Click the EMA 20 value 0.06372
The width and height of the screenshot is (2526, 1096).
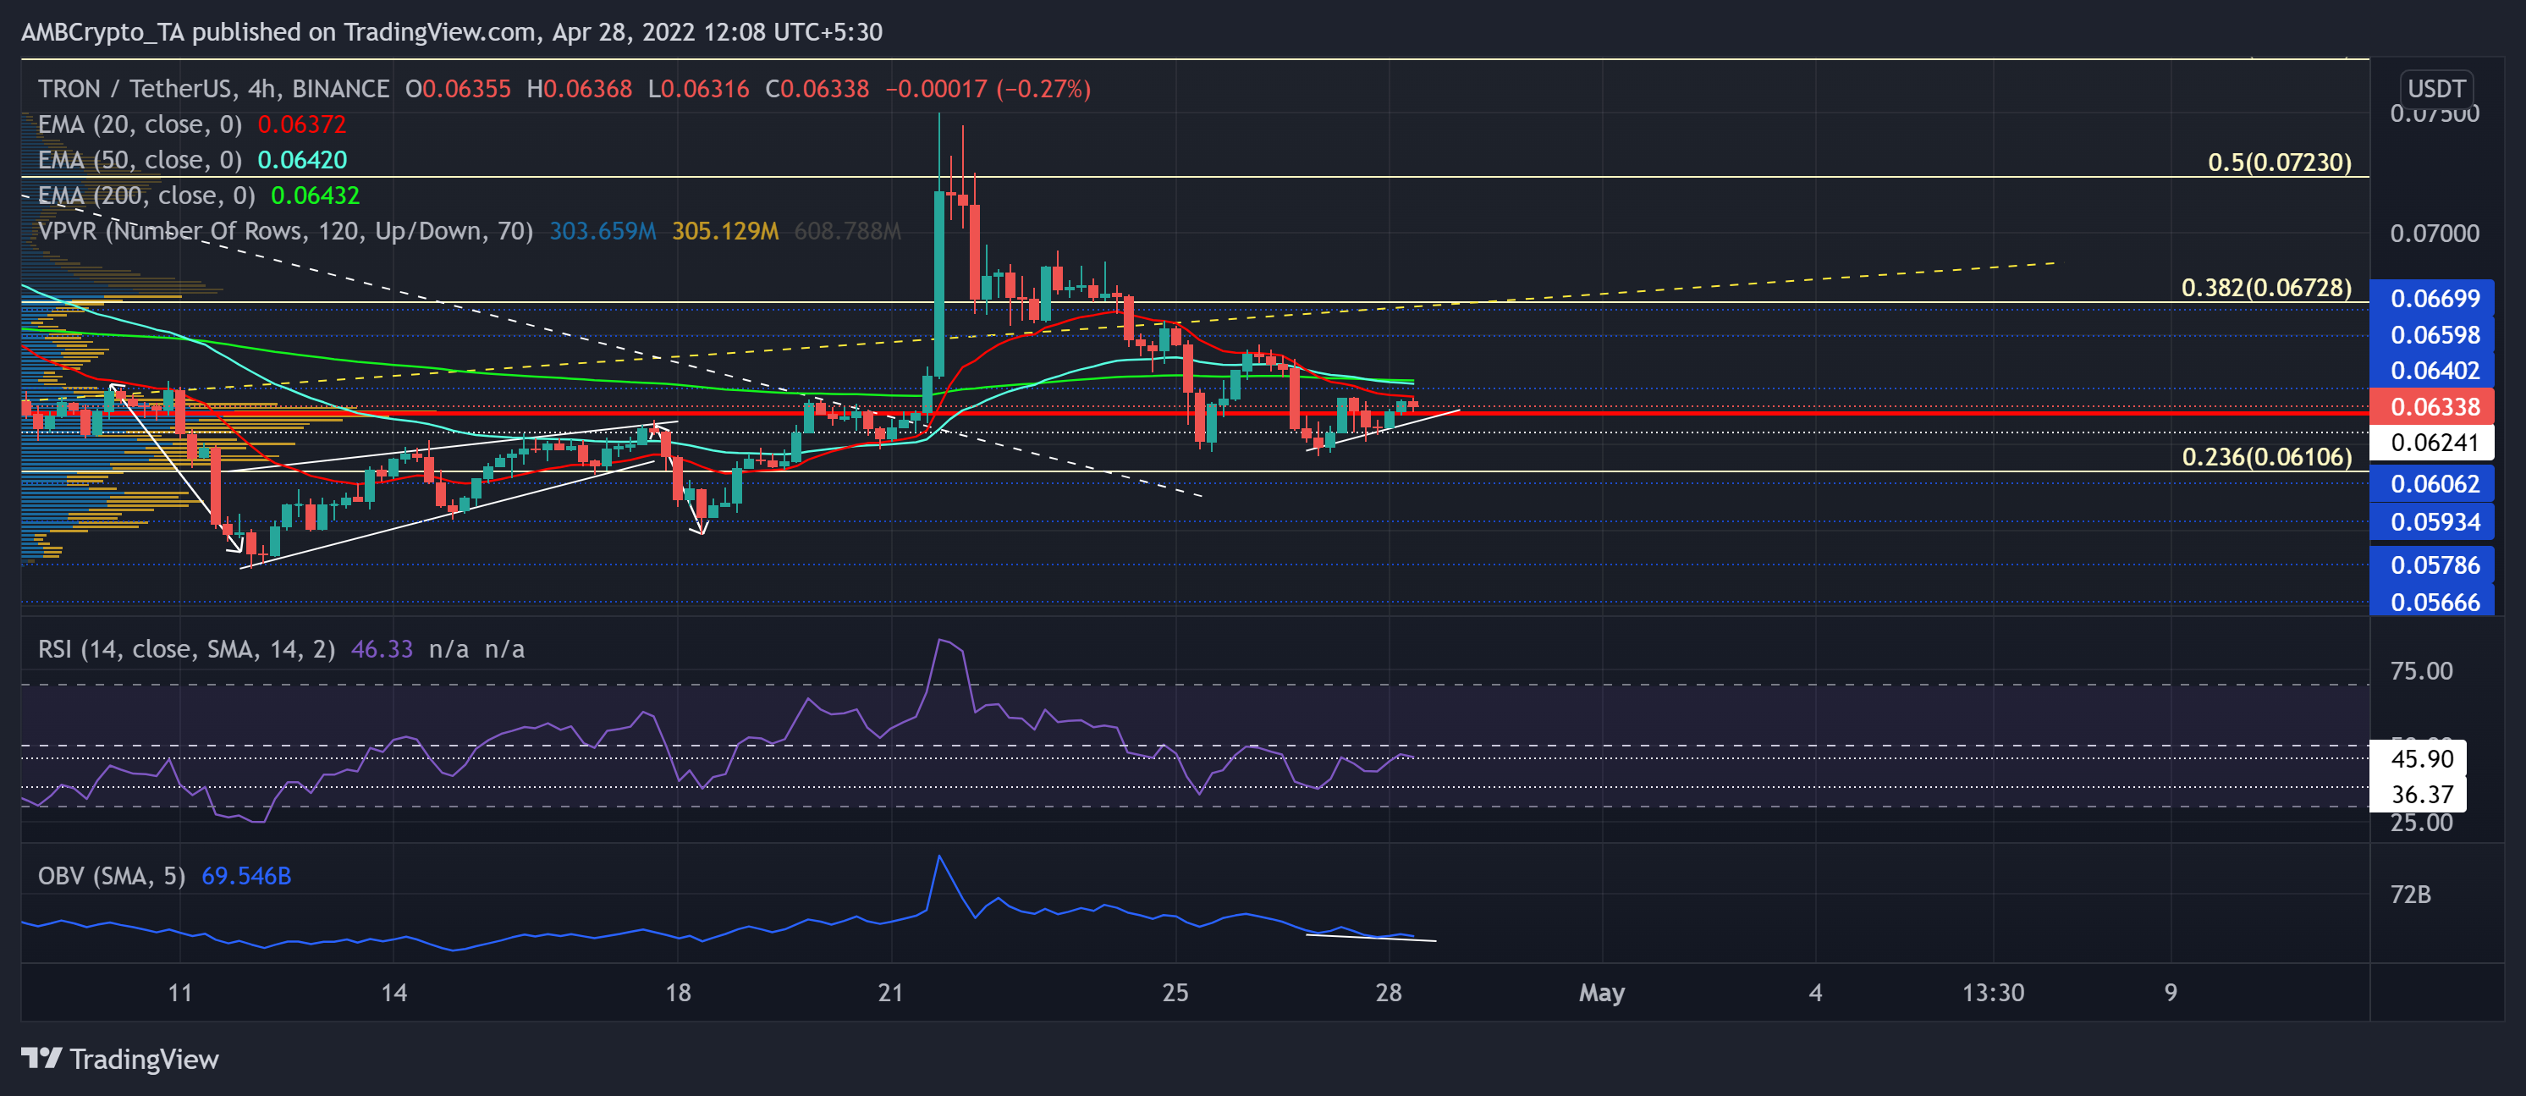[x=301, y=124]
